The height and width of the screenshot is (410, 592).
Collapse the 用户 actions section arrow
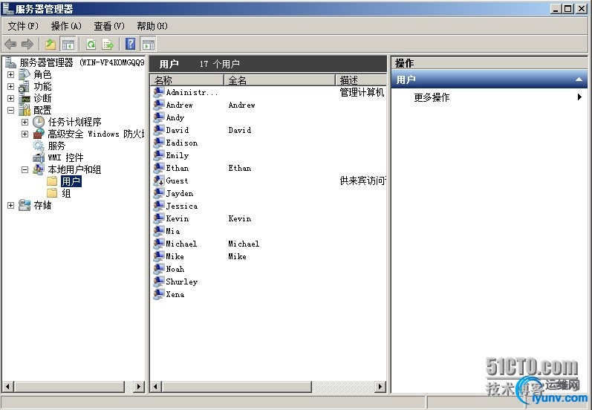579,79
